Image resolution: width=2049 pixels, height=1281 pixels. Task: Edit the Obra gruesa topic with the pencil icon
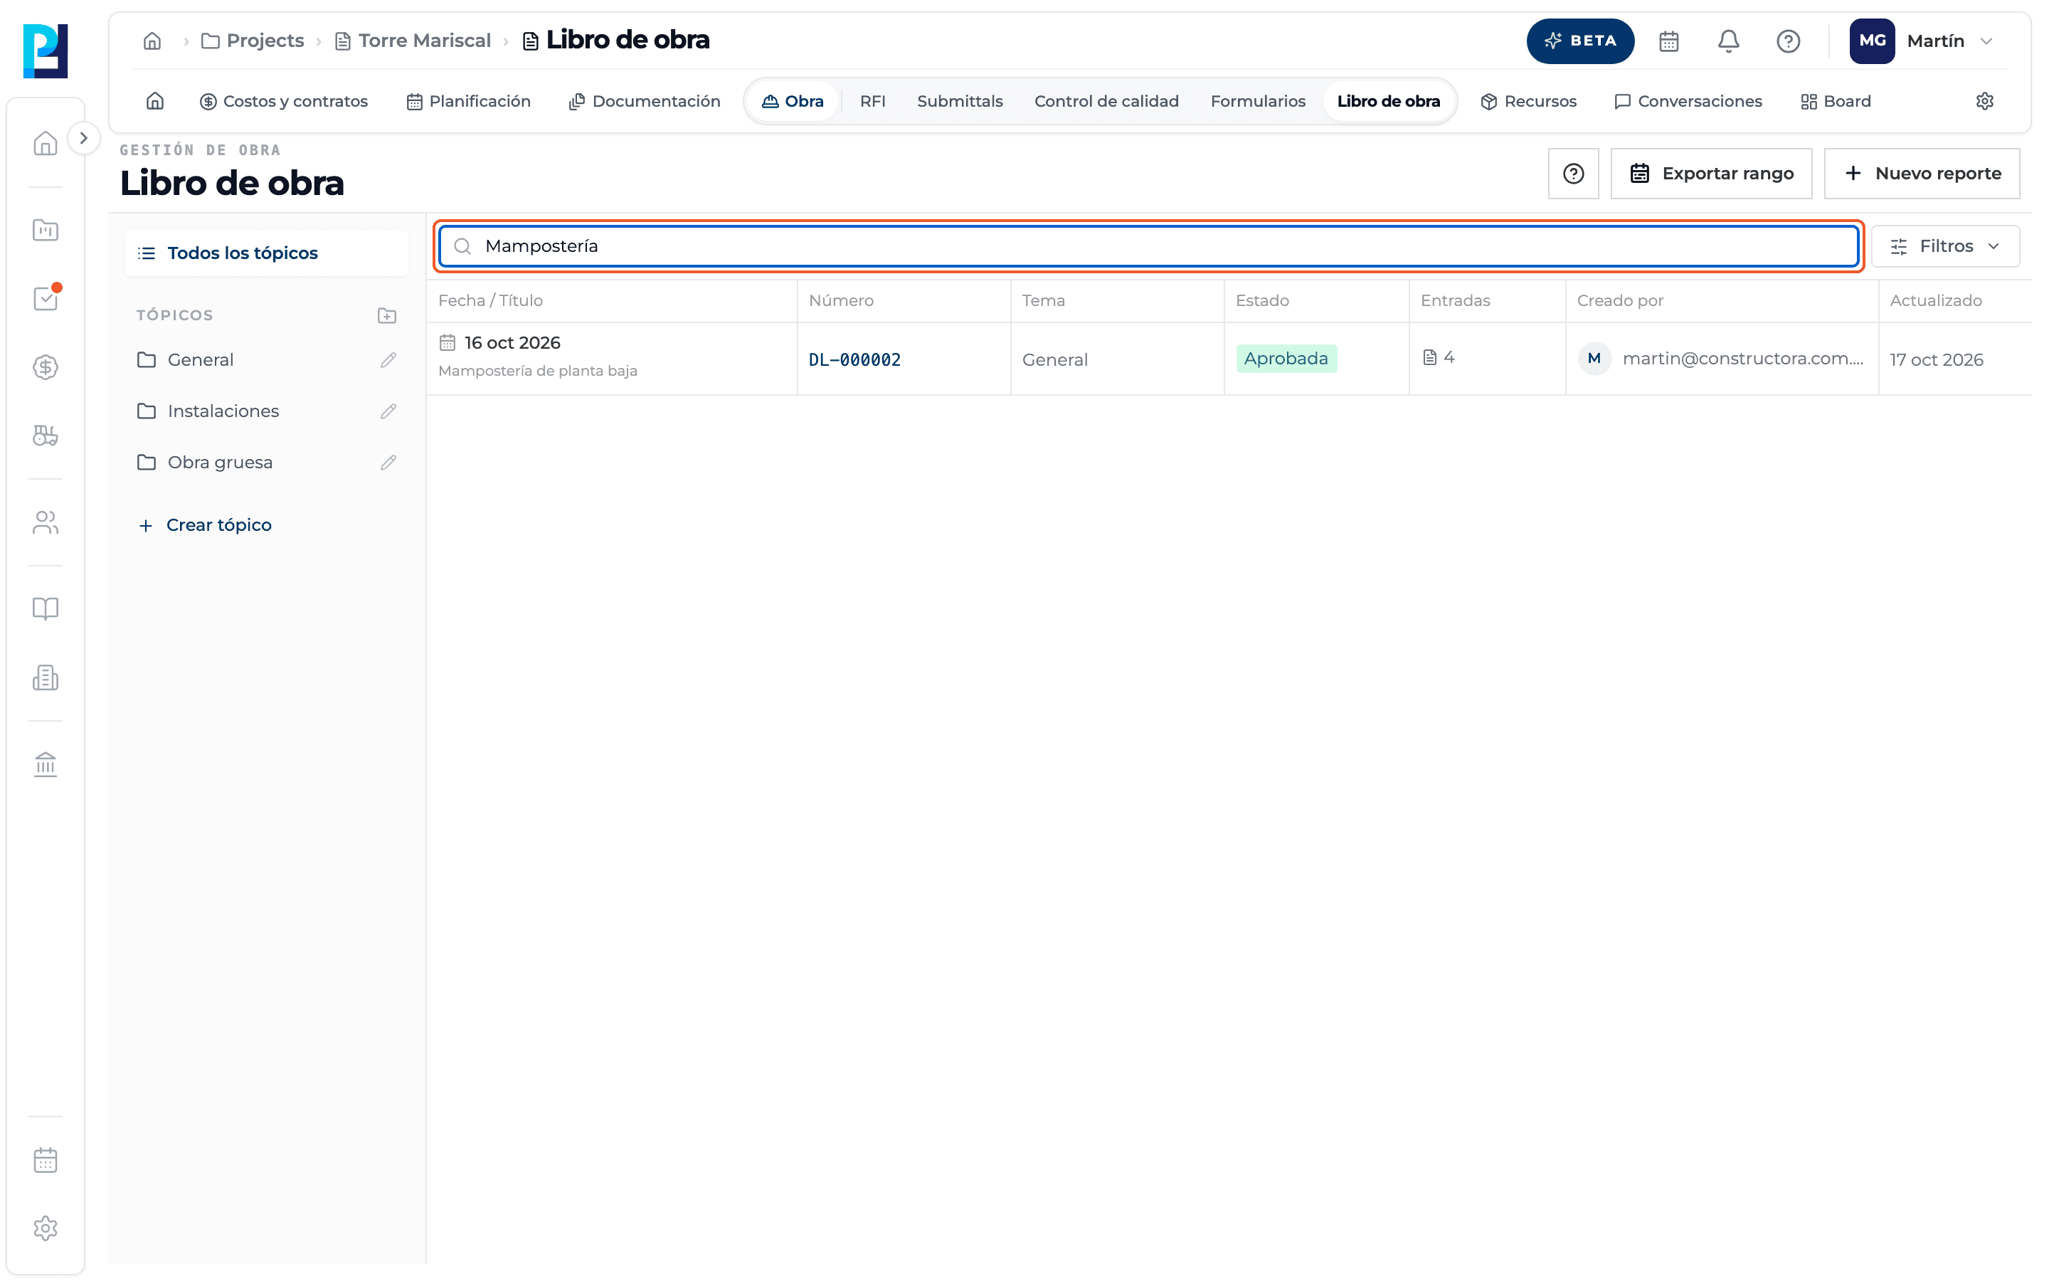(388, 463)
